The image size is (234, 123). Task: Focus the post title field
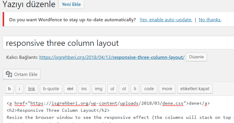(x=118, y=43)
